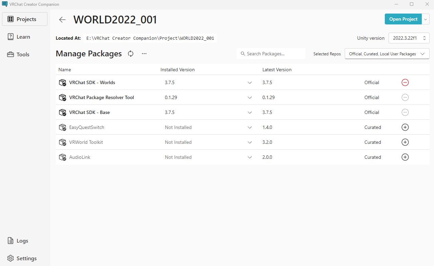
Task: Click Official label in SDK - Worlds row
Action: click(372, 82)
